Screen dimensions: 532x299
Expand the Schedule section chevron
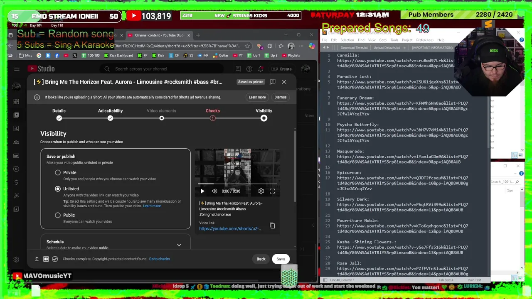coord(179,245)
